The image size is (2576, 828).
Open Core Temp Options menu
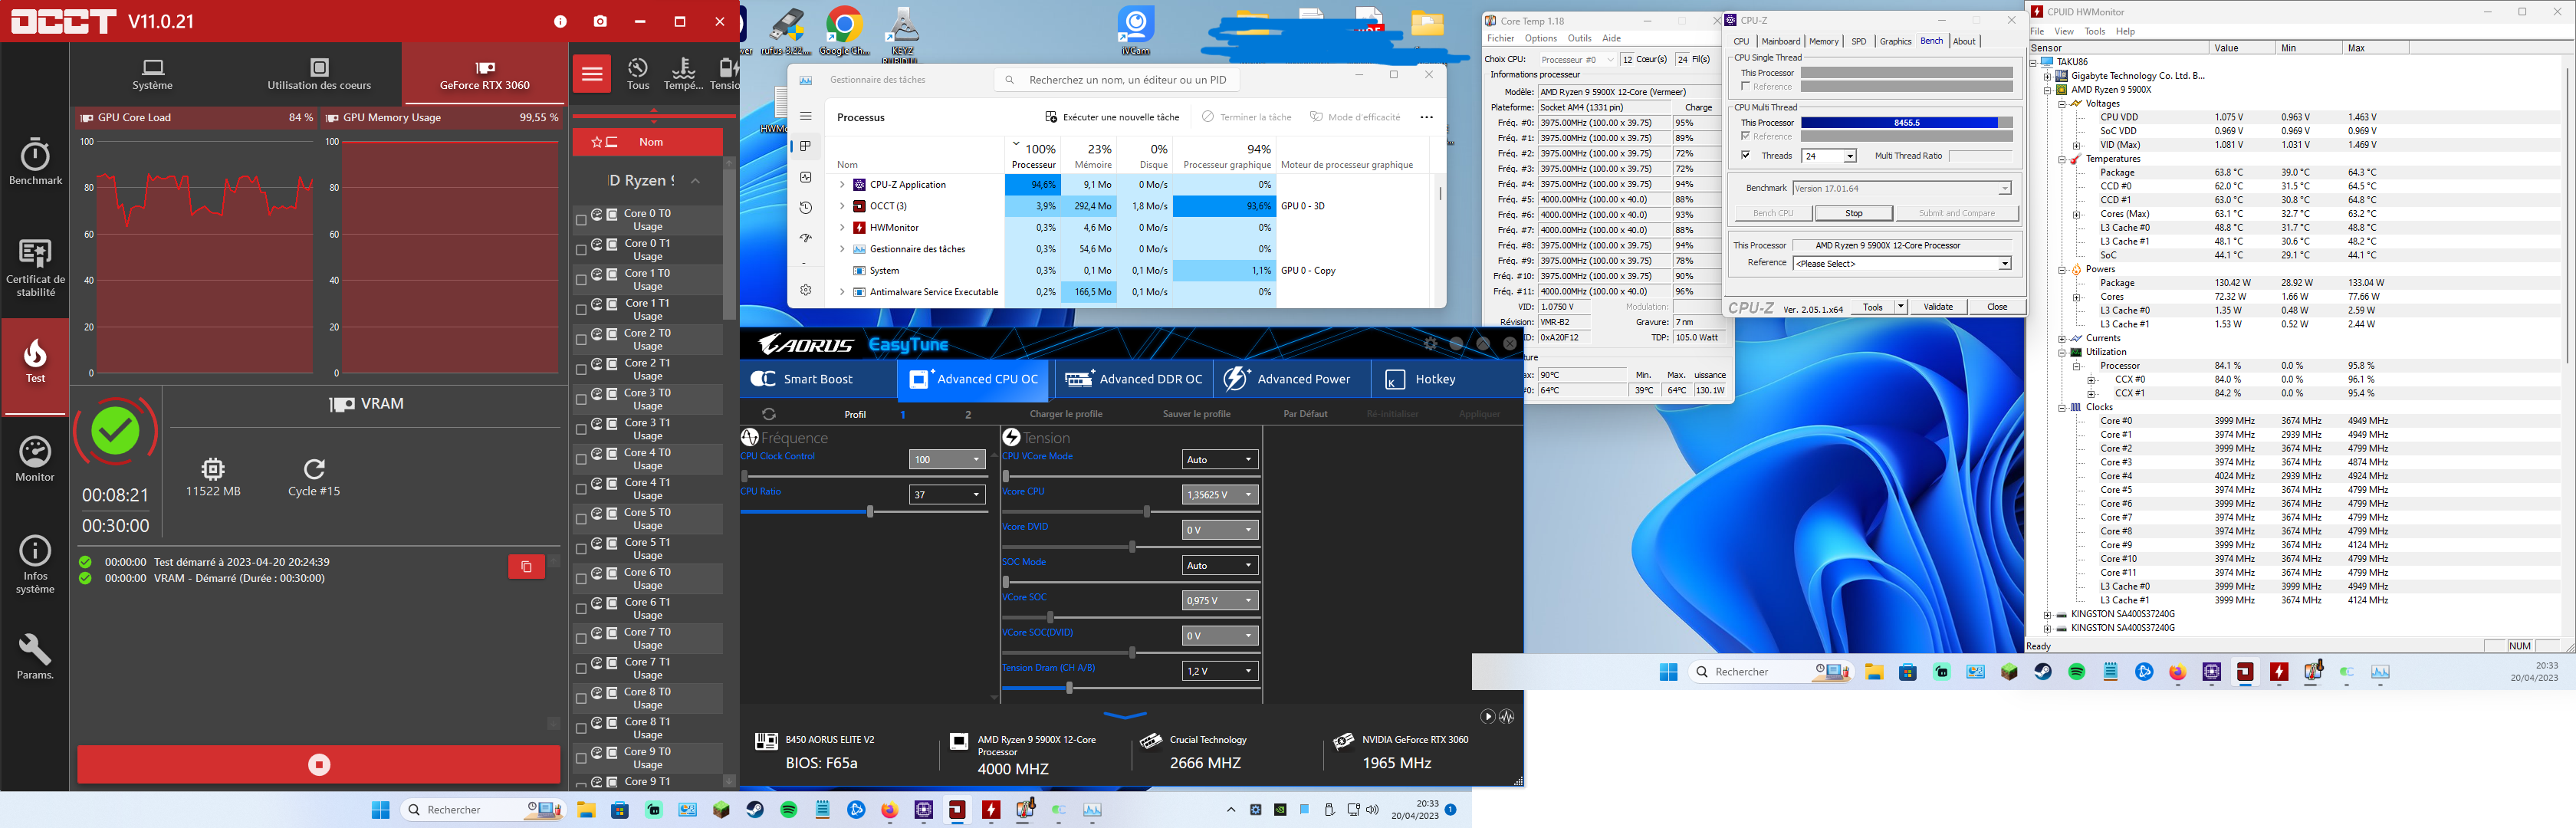(1541, 38)
